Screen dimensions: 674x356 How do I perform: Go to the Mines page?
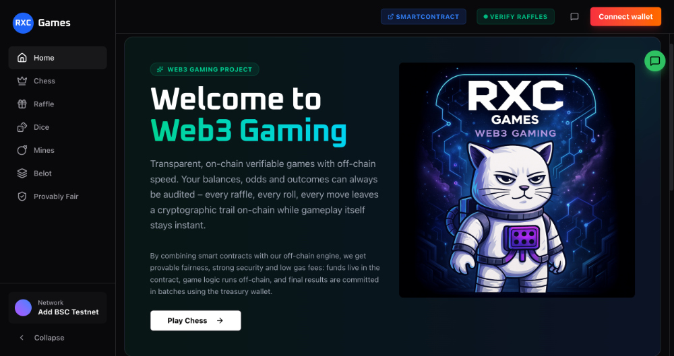(x=44, y=150)
